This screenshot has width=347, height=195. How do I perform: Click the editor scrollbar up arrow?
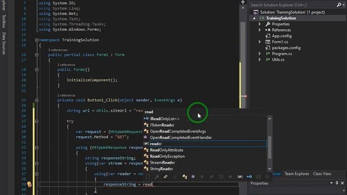[243, 8]
